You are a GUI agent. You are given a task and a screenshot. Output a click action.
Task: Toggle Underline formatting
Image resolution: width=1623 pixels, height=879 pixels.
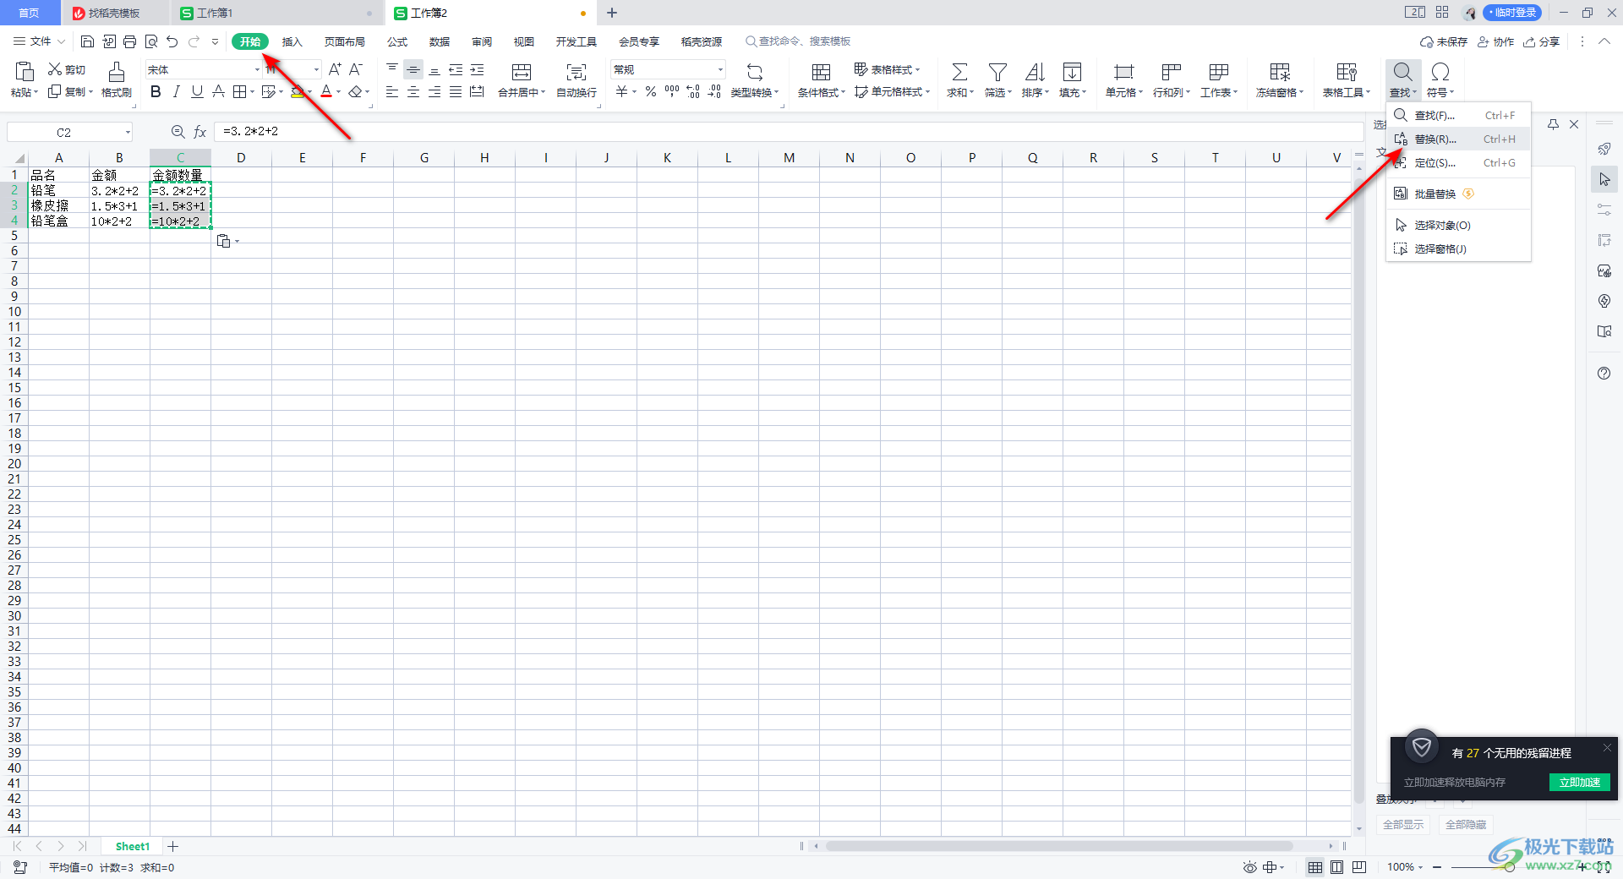tap(197, 91)
